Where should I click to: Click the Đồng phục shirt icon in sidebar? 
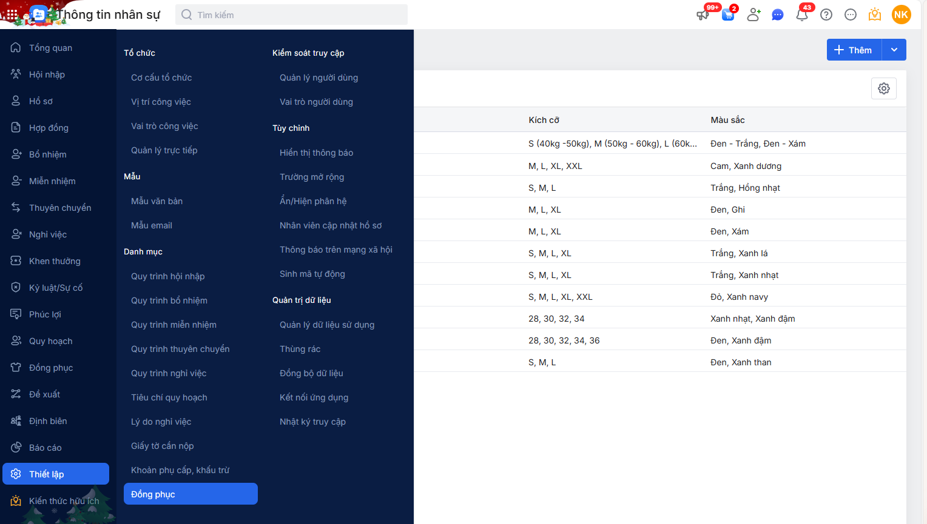click(16, 367)
